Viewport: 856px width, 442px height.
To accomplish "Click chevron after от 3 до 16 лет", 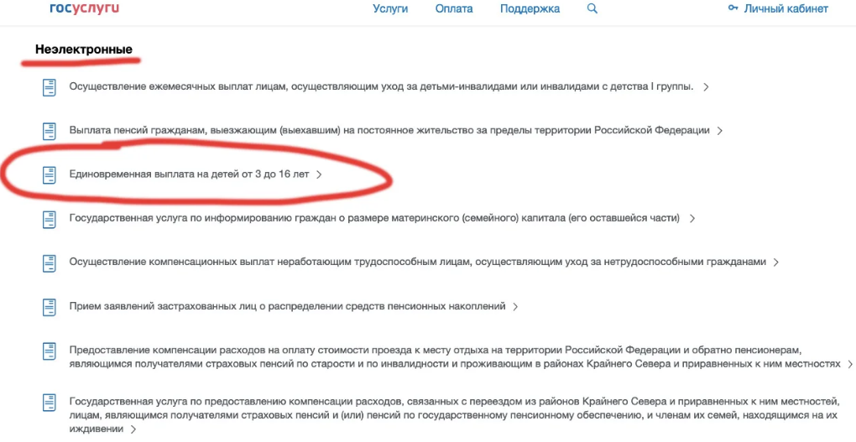I will click(320, 175).
